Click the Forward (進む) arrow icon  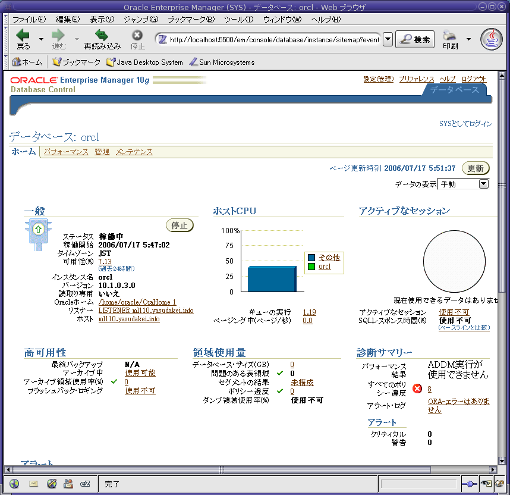pyautogui.click(x=58, y=35)
